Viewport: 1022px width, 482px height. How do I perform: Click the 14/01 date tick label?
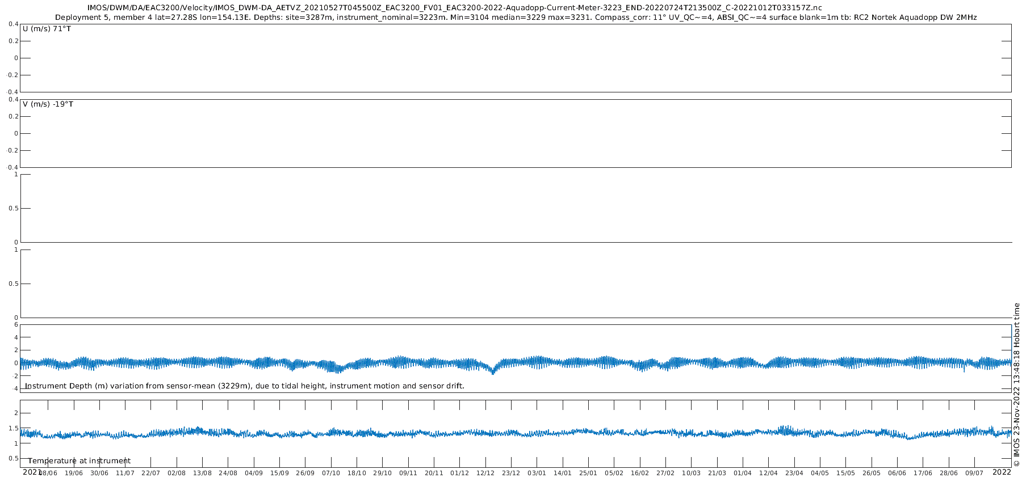[563, 473]
